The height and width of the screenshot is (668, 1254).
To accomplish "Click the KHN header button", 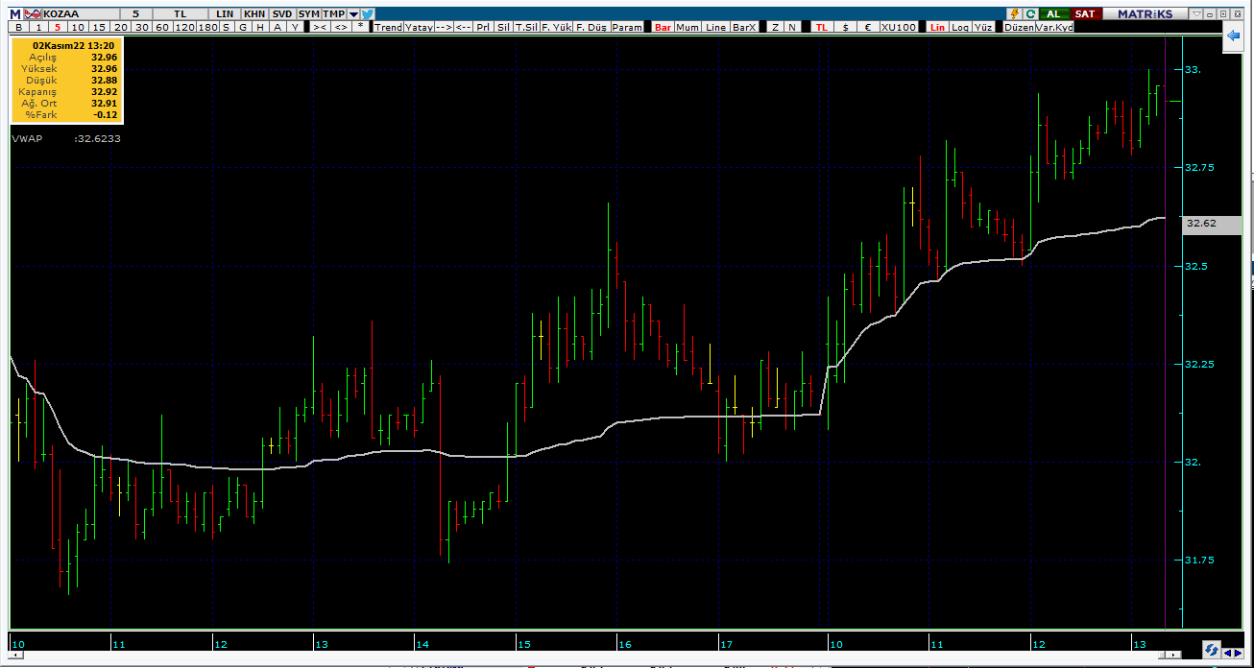I will point(253,14).
